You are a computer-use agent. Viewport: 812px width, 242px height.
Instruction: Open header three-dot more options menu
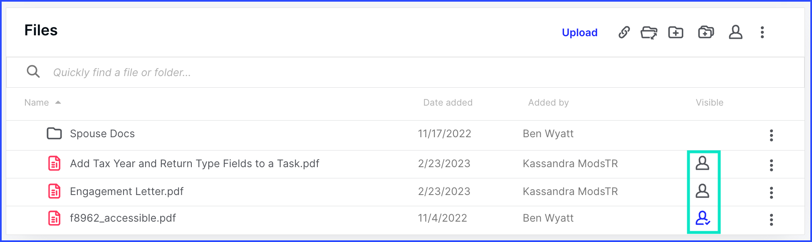[762, 32]
